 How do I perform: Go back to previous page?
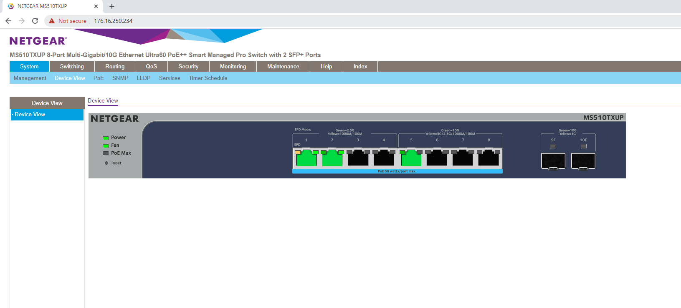8,21
